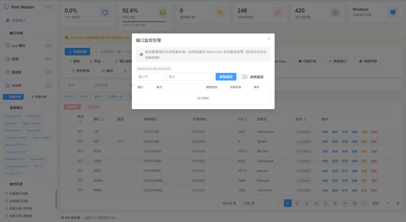Click 复制 for port 135 row

pyautogui.click(x=325, y=132)
